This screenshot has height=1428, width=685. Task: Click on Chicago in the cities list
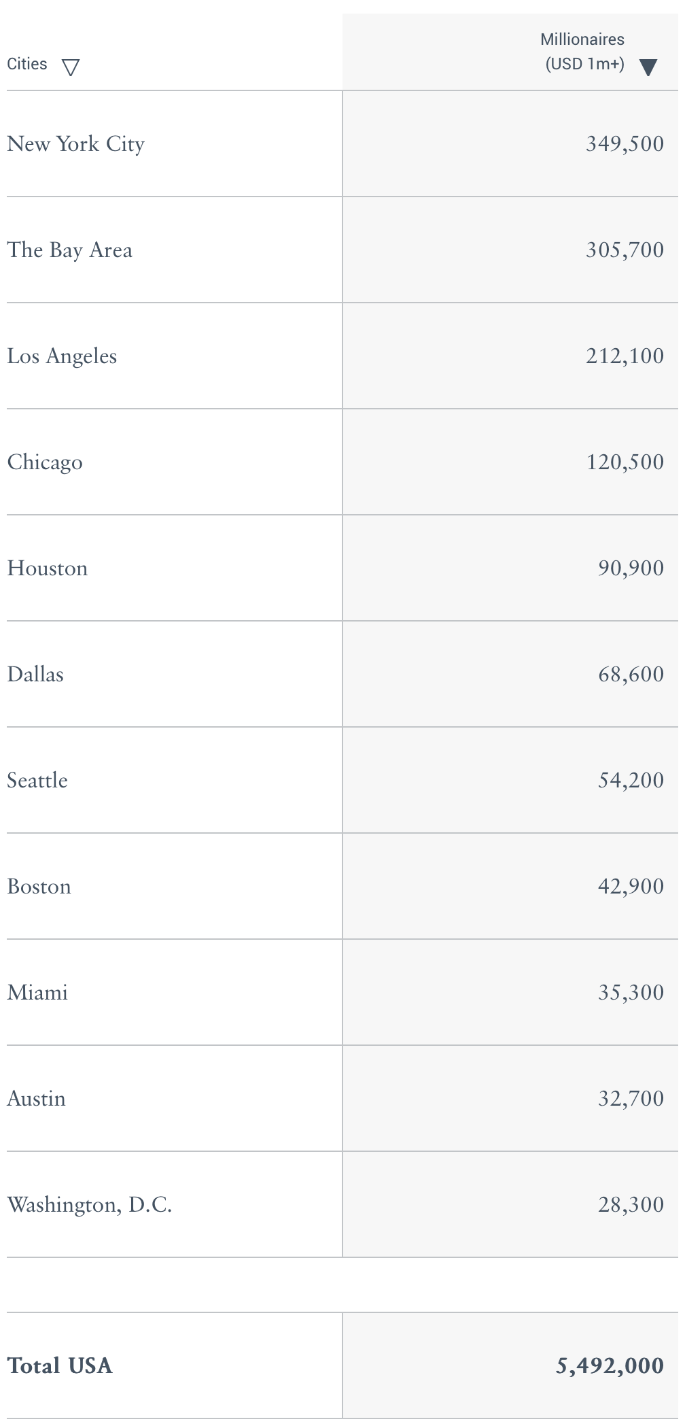click(x=45, y=462)
